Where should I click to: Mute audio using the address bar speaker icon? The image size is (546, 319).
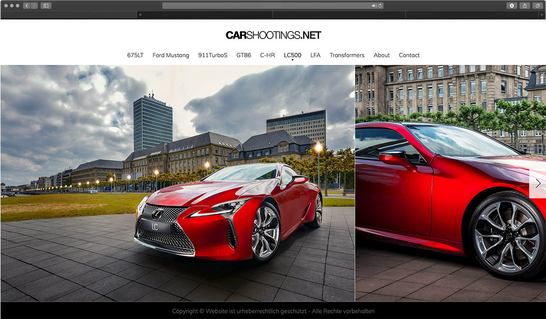tap(374, 6)
